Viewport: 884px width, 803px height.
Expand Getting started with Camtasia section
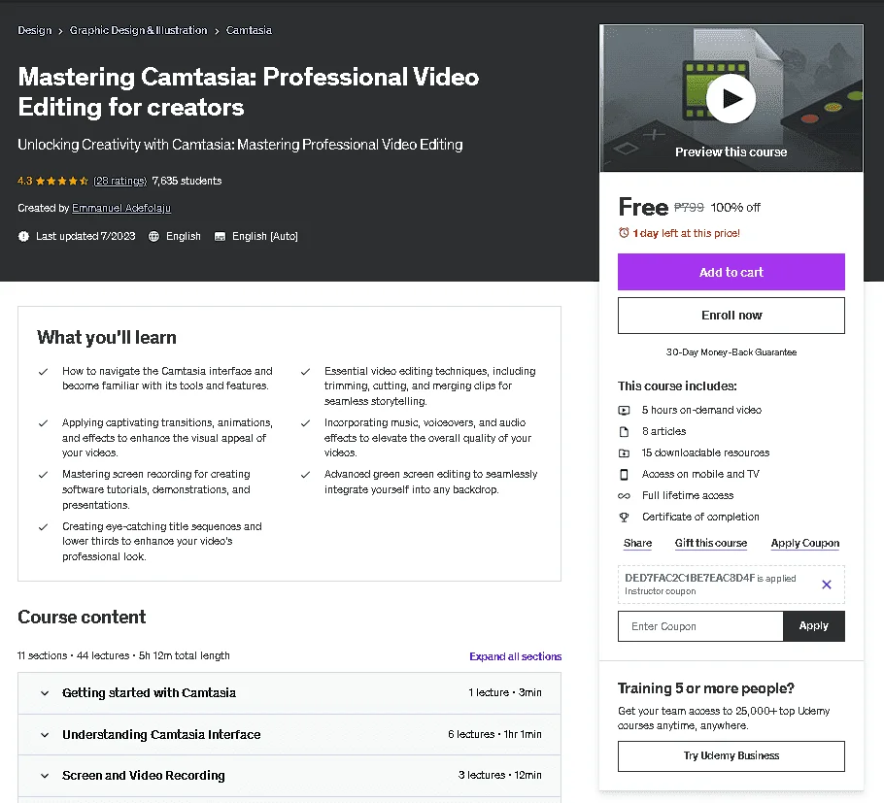point(289,693)
